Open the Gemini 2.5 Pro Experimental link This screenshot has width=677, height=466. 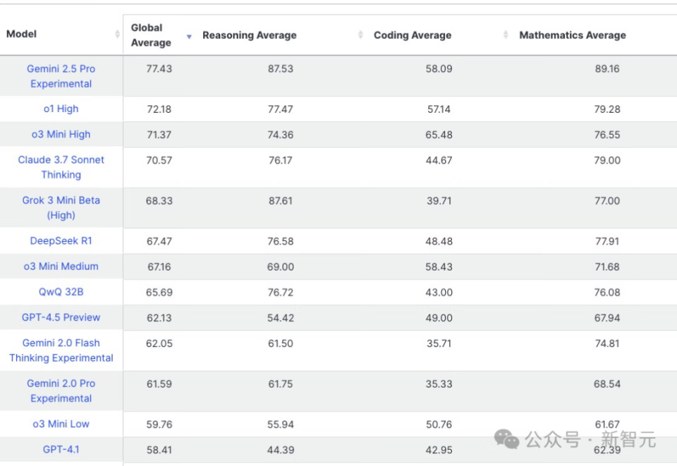click(x=61, y=76)
